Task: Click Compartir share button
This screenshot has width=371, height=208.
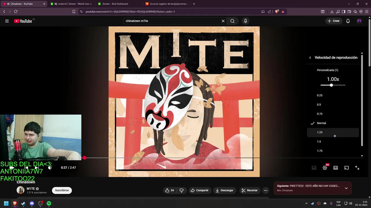Action: point(199,190)
